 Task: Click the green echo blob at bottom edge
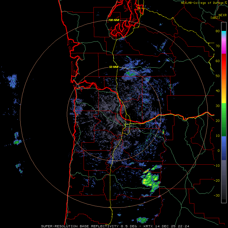pyautogui.click(x=142, y=220)
